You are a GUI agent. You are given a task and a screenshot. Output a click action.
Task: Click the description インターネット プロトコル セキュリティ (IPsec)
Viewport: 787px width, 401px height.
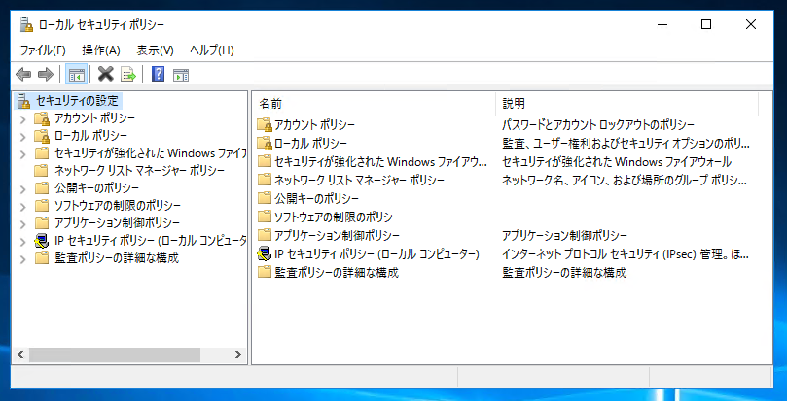(x=626, y=254)
